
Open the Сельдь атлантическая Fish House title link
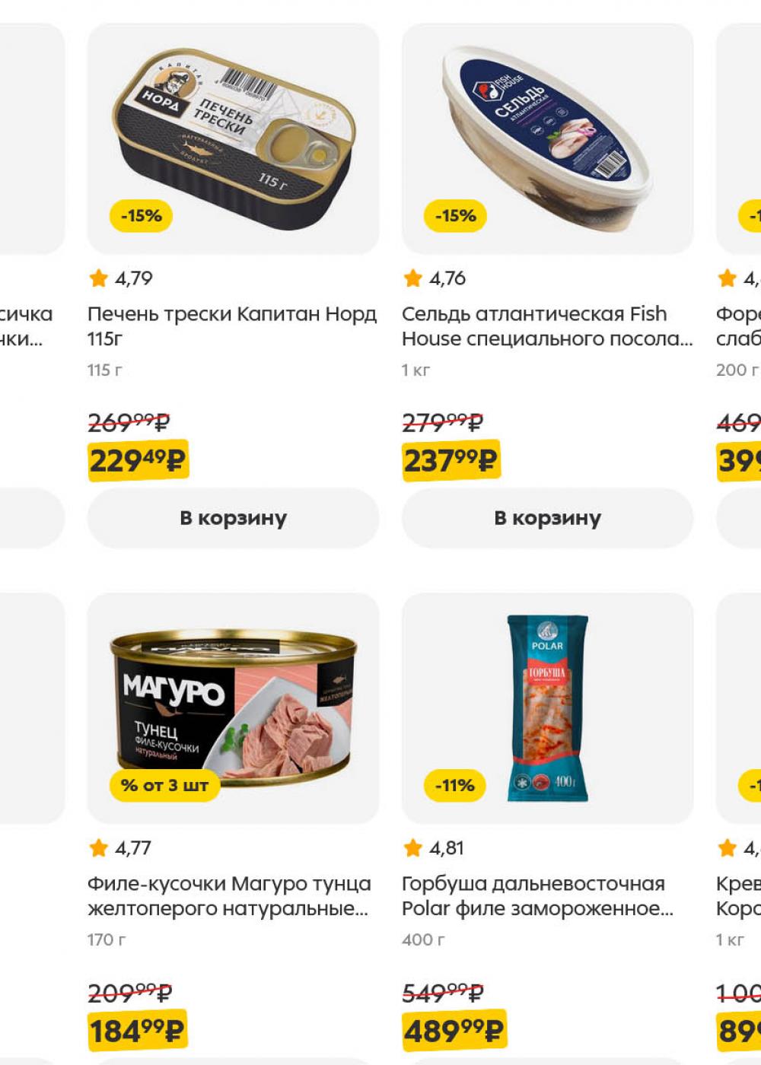pyautogui.click(x=547, y=326)
